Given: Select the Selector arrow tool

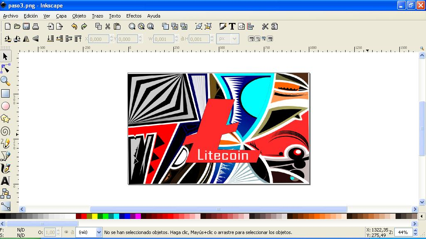Looking at the screenshot, I should (x=5, y=56).
